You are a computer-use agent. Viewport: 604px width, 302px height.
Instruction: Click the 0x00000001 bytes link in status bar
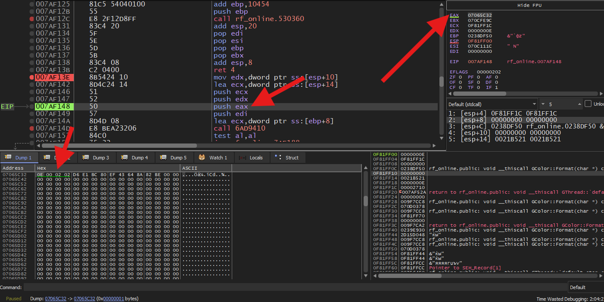tap(114, 299)
